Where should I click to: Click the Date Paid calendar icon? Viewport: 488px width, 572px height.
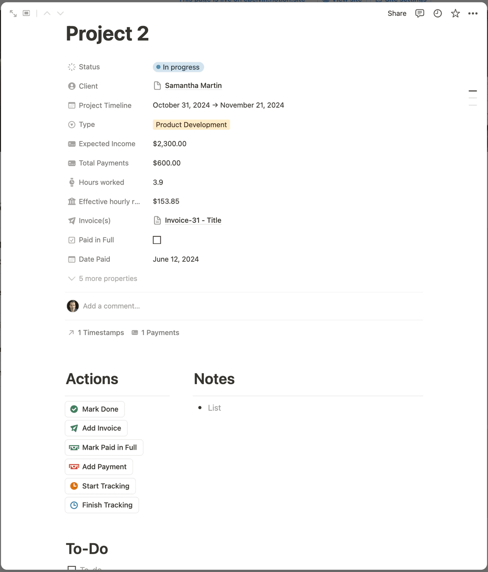click(x=72, y=259)
